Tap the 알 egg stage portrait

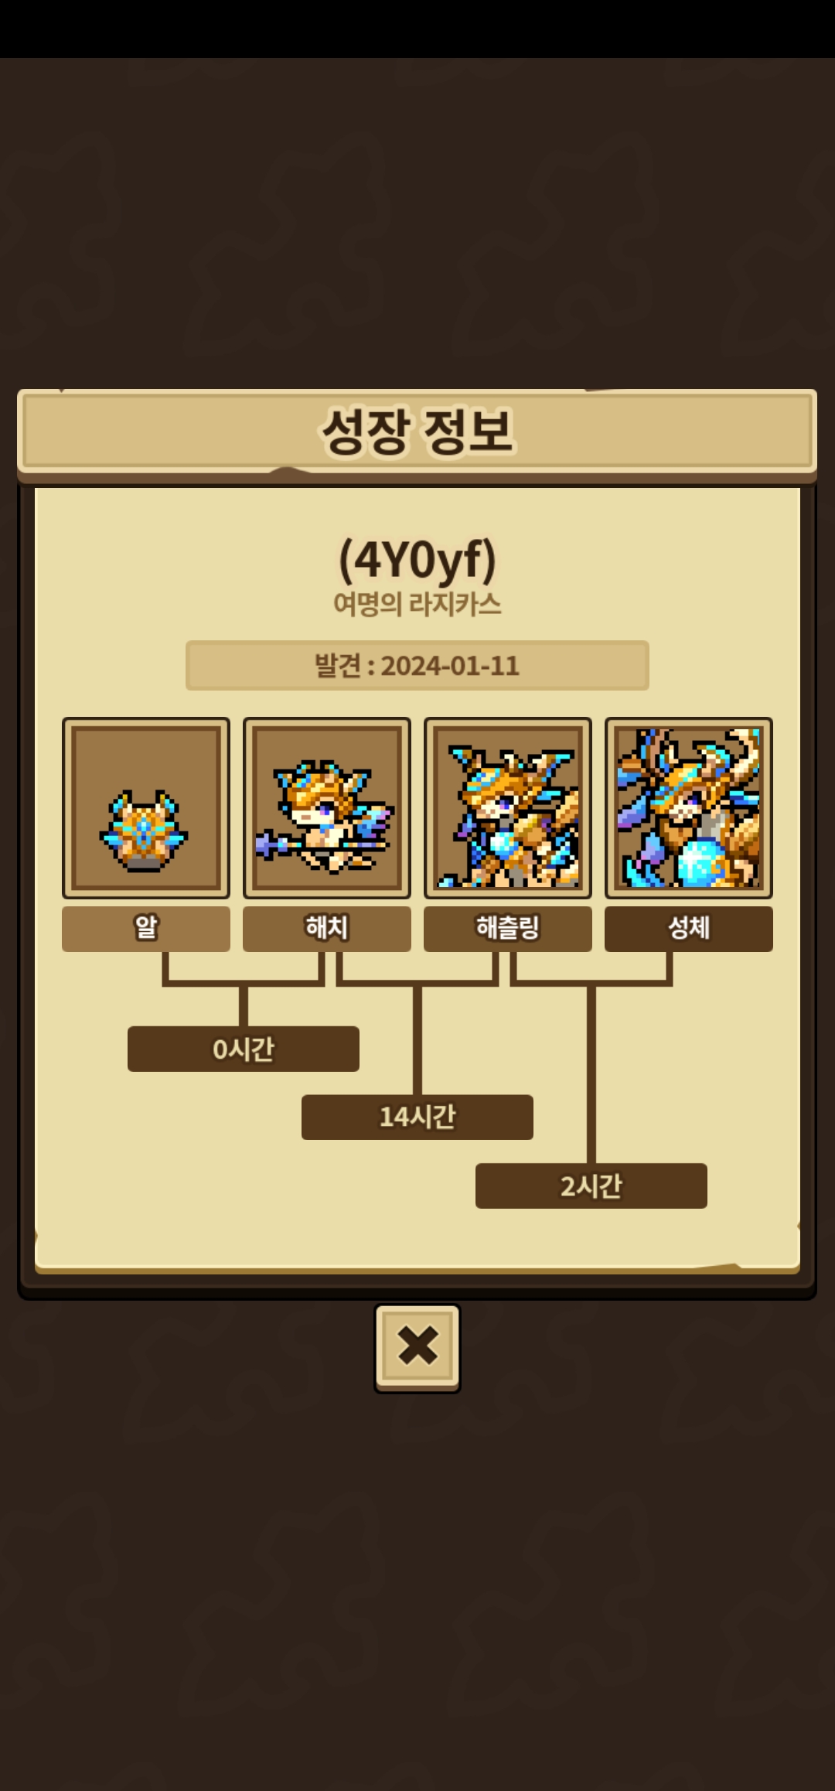pos(146,807)
